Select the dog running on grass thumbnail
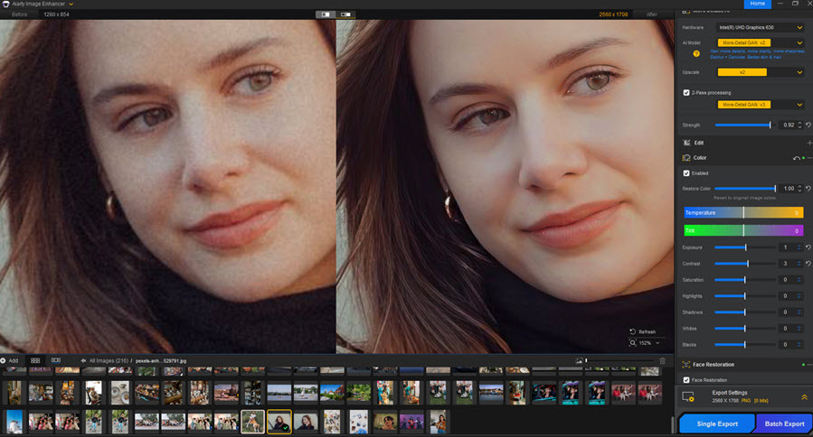Viewport: 813px width, 437px height. (252, 421)
